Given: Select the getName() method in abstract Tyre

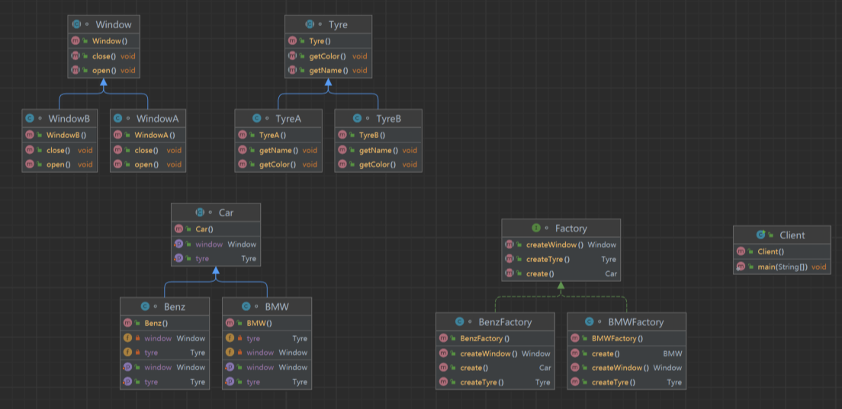Looking at the screenshot, I should click(x=328, y=70).
